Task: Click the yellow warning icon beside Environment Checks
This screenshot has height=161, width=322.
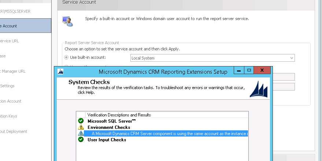Action: pyautogui.click(x=81, y=127)
